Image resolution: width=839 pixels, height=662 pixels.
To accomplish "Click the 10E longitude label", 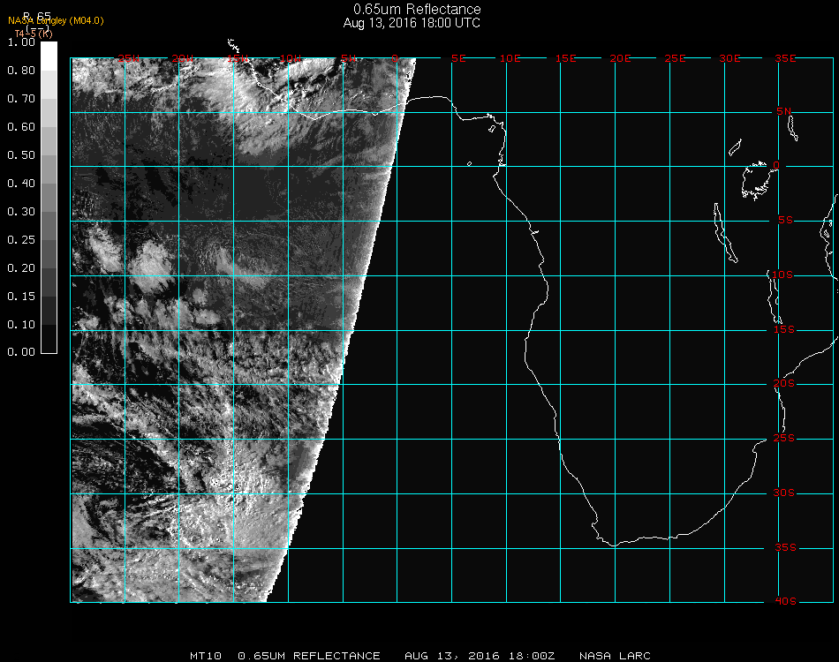I will 510,58.
